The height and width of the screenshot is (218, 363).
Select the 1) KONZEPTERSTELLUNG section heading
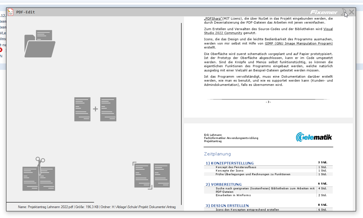click(x=230, y=163)
